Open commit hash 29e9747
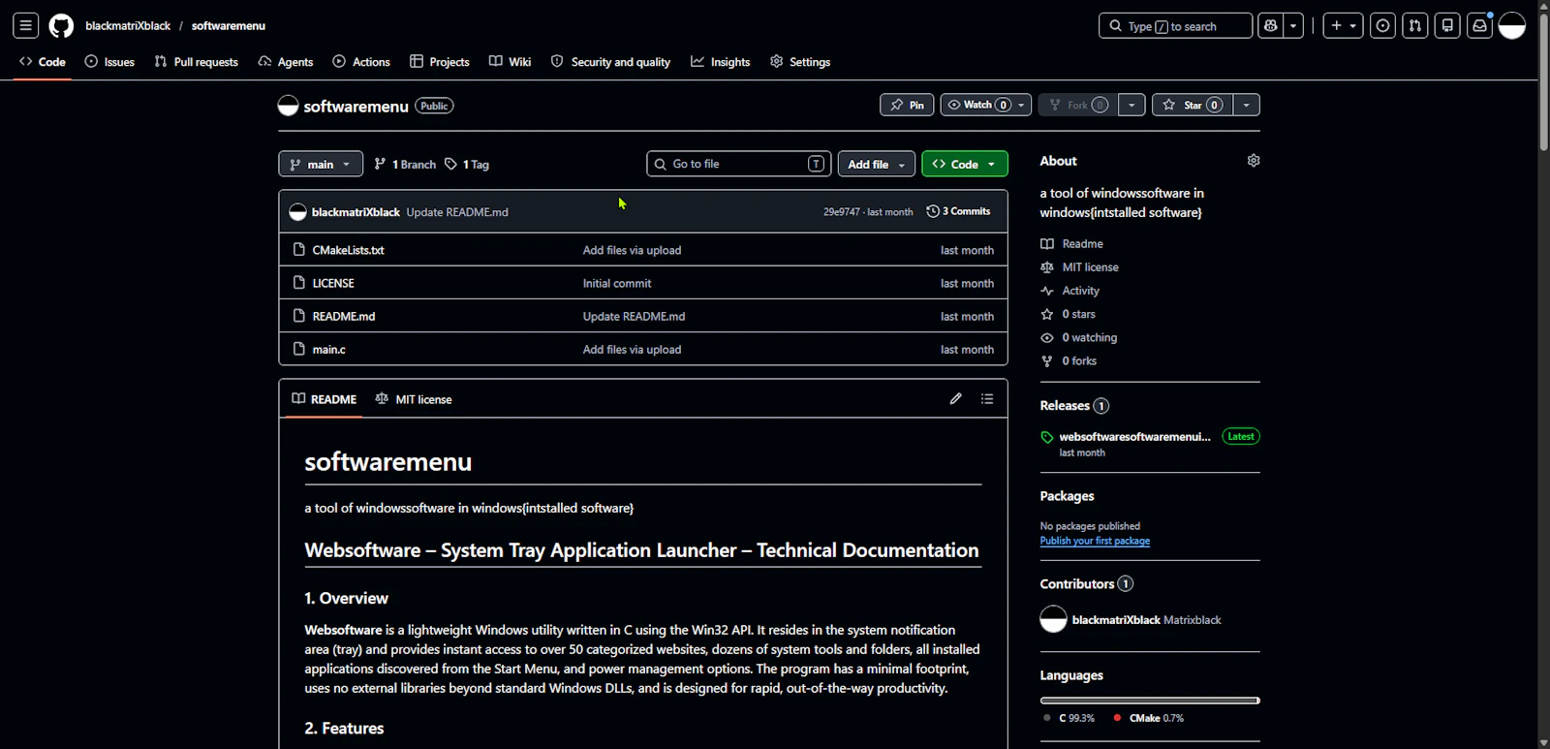Viewport: 1550px width, 749px height. [x=841, y=212]
